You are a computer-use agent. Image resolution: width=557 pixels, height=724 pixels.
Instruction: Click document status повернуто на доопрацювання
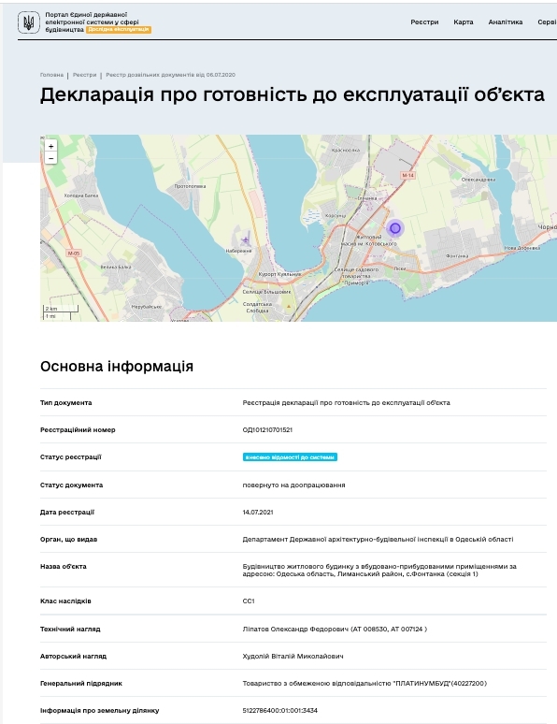point(294,485)
